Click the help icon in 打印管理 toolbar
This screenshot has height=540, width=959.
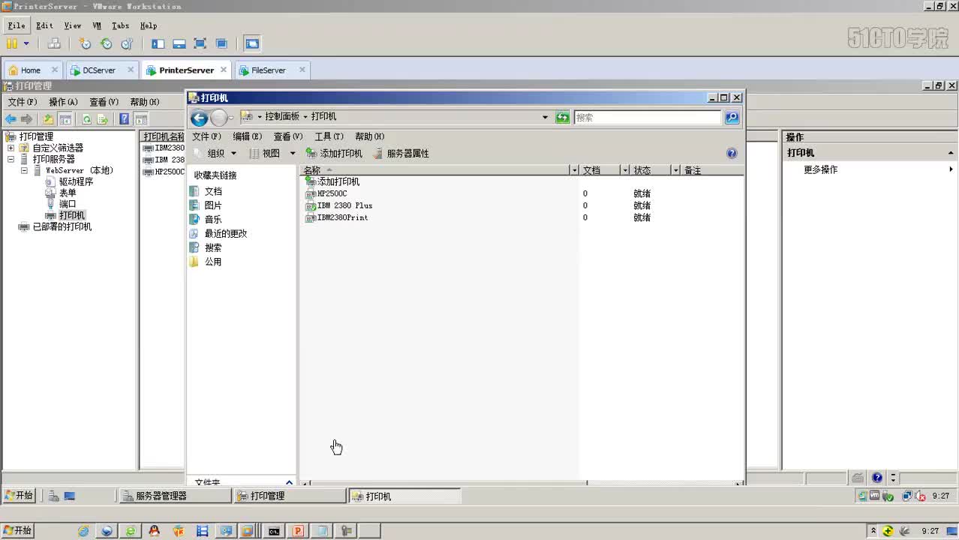125,119
